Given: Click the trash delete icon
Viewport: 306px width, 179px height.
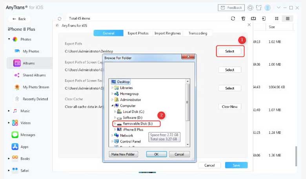Looking at the screenshot, I should 244,18.
